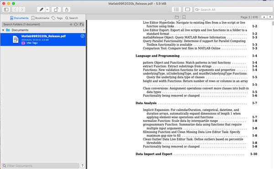The image size is (274, 169).
Task: Go forward with the right chevron button
Action: coord(22,10)
